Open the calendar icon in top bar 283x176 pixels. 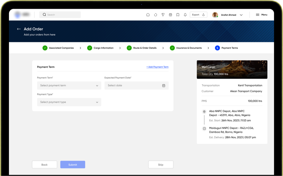(x=170, y=15)
